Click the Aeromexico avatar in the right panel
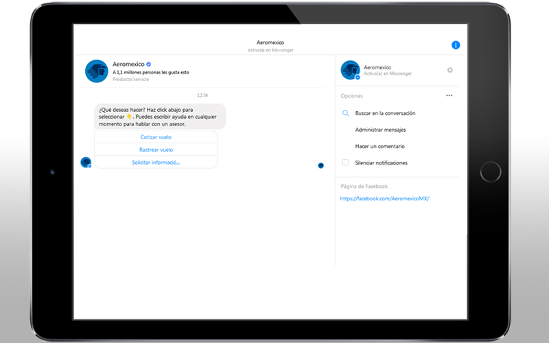This screenshot has height=343, width=549. coord(350,70)
